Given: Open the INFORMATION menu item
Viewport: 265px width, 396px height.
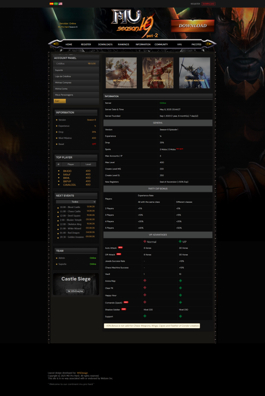Looking at the screenshot, I should (143, 44).
